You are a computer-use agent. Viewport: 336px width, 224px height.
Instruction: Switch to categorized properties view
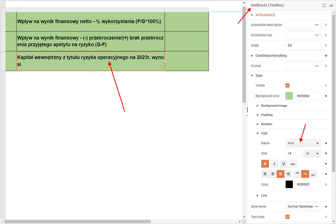(x=324, y=5)
